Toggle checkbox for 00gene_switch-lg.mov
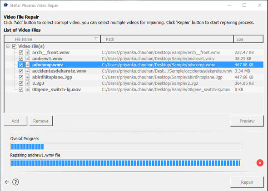268x191 pixels. [21, 90]
